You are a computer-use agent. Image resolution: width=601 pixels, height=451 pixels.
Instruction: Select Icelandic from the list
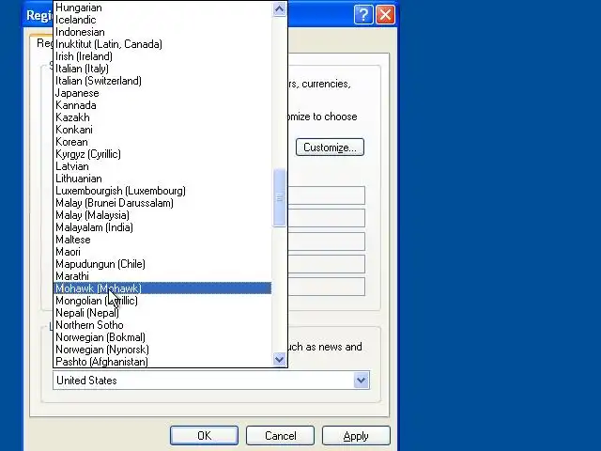162,20
